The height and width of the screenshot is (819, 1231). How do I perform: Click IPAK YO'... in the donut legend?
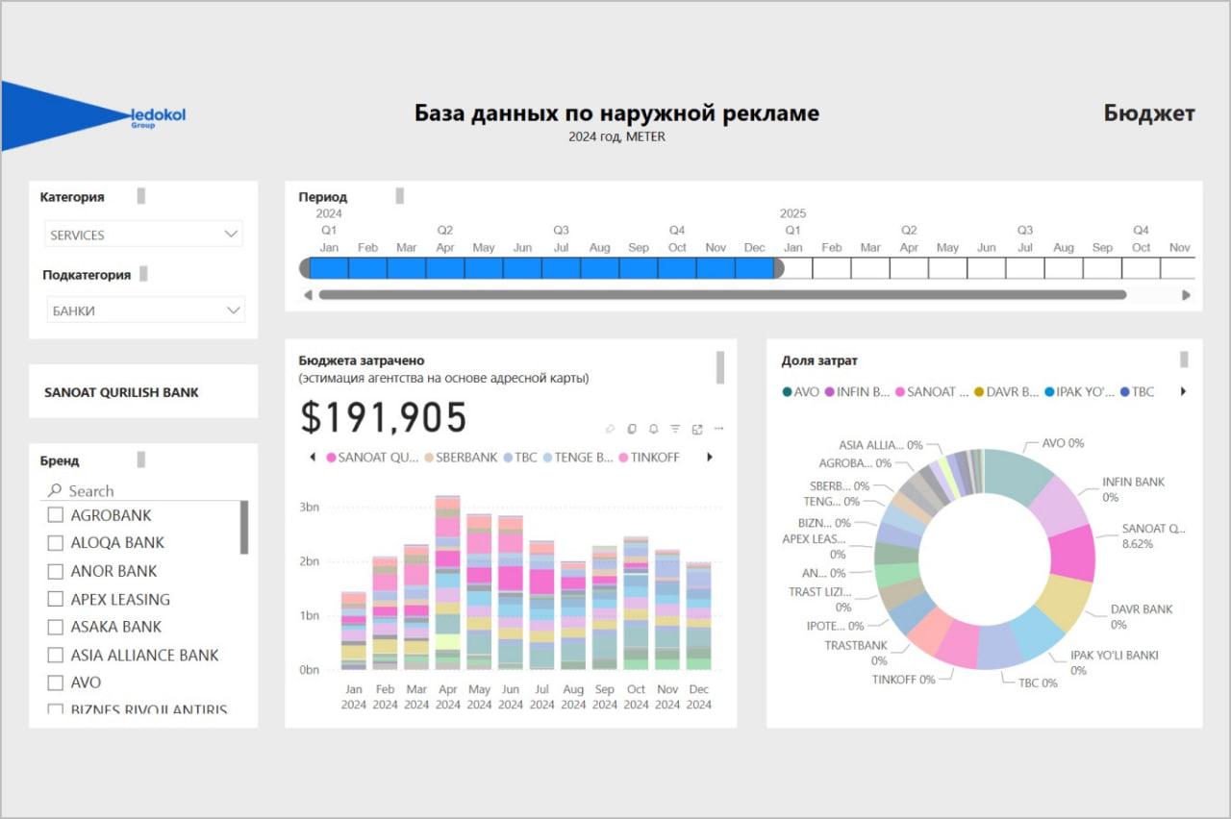(1080, 391)
